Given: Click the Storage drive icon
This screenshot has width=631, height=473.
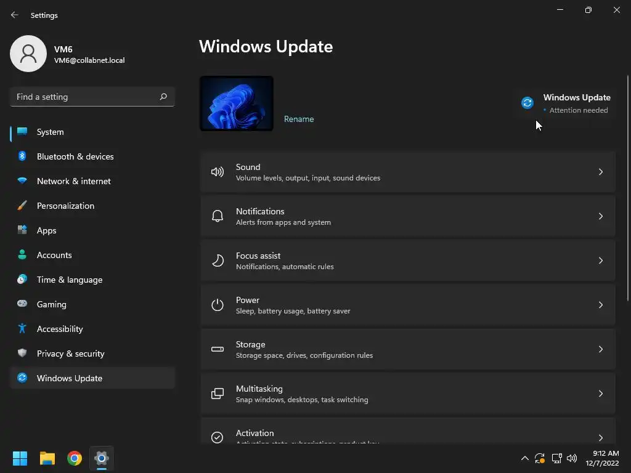Looking at the screenshot, I should point(218,349).
